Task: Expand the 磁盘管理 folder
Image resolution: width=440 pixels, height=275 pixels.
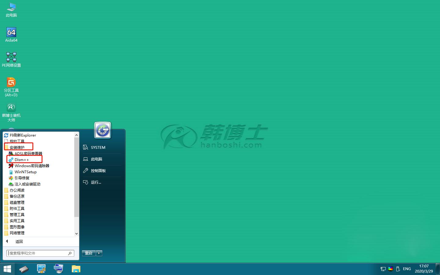Action: point(17,202)
